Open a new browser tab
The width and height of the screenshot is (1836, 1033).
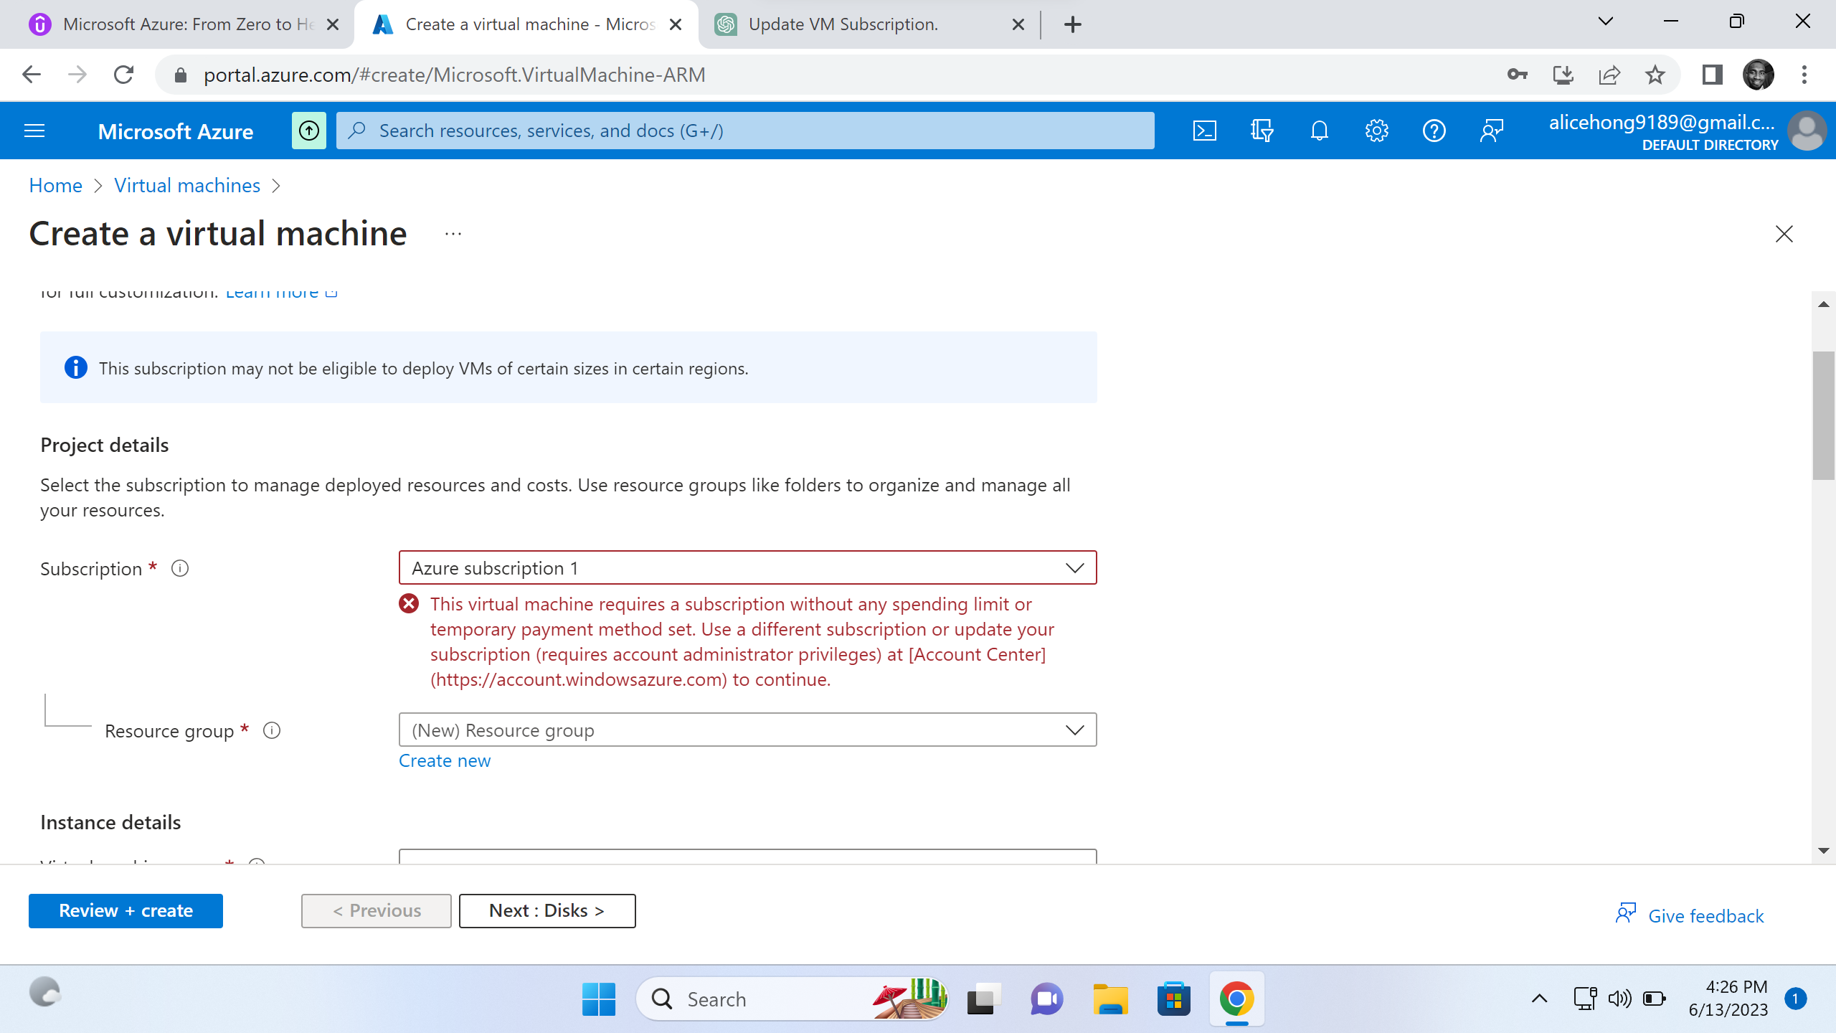pyautogui.click(x=1072, y=24)
